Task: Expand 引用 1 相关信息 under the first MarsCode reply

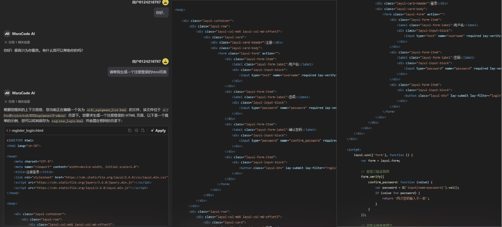Action: click(x=17, y=42)
